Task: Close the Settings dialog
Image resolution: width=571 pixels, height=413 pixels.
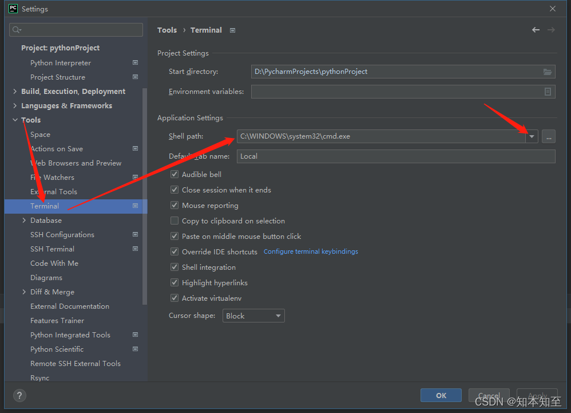Action: [x=553, y=9]
